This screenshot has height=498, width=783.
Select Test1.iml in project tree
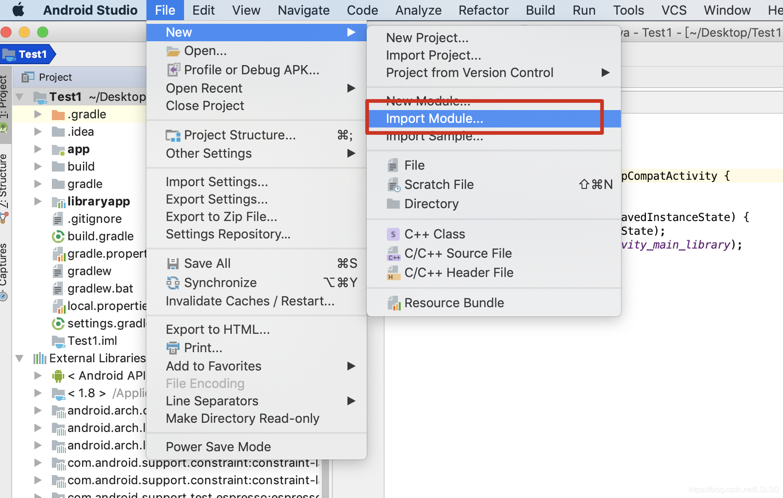tap(92, 341)
